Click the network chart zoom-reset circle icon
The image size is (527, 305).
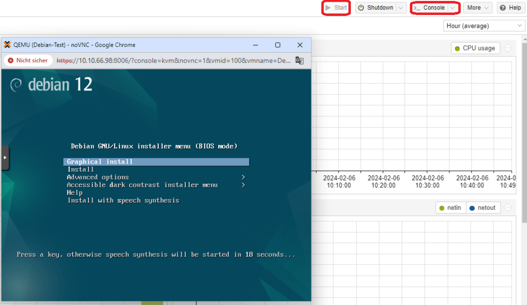[508, 208]
